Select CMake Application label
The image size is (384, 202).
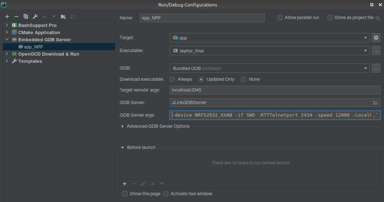(39, 32)
